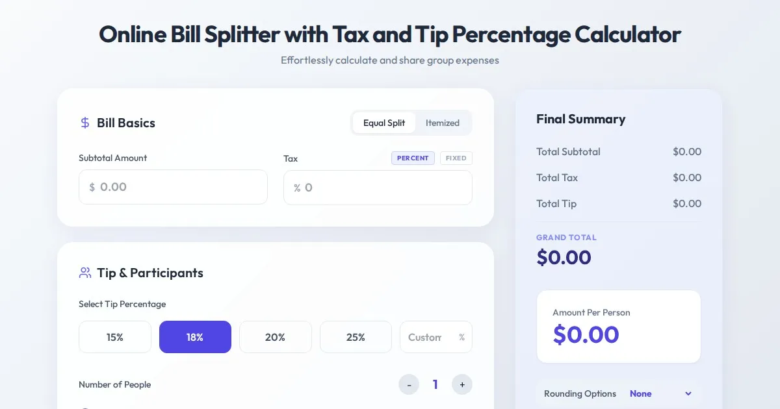
Task: Click into the Tax percentage field
Action: [x=383, y=188]
